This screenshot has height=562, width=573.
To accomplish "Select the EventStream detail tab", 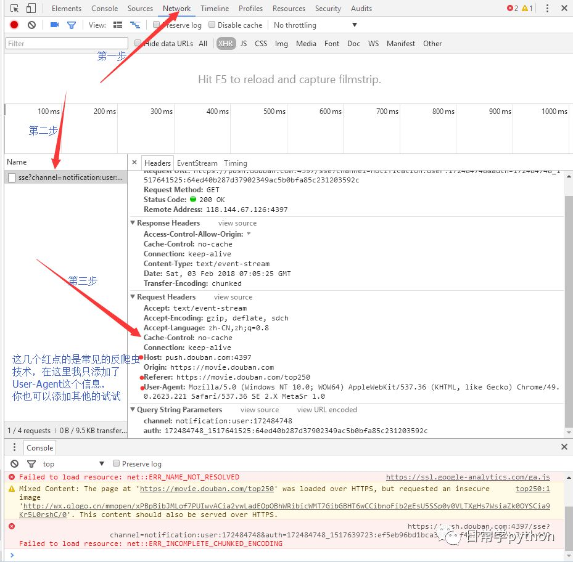I will pos(197,163).
